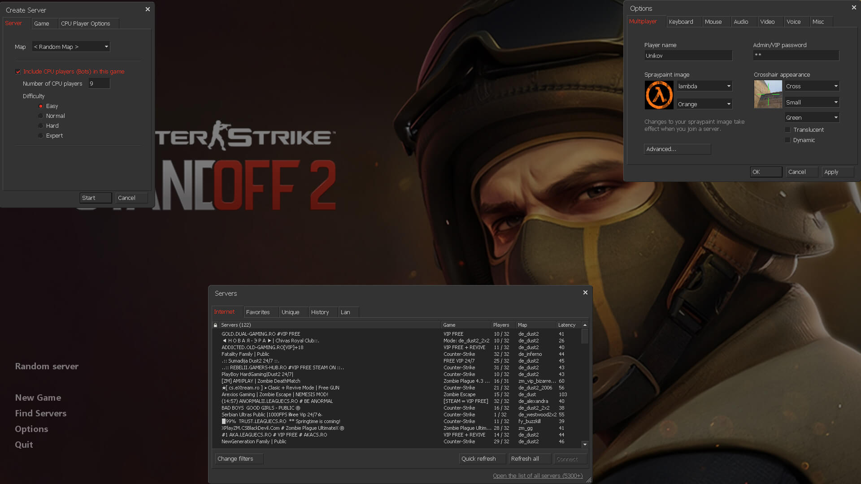Click the password lock column icon in Servers
The image size is (861, 484).
click(216, 325)
